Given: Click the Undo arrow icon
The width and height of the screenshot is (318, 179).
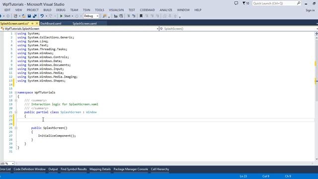Looking at the screenshot, I should click(42, 16).
